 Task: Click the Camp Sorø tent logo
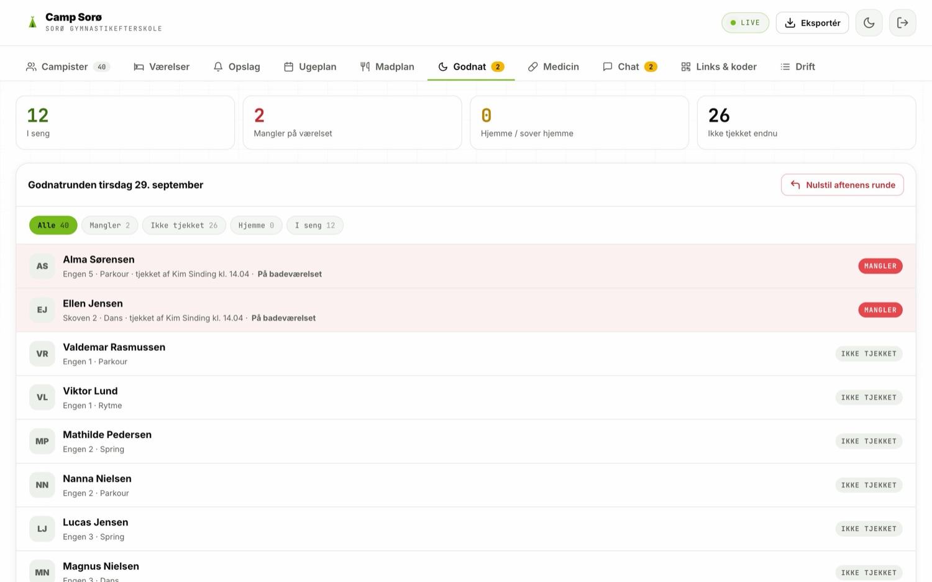(32, 22)
